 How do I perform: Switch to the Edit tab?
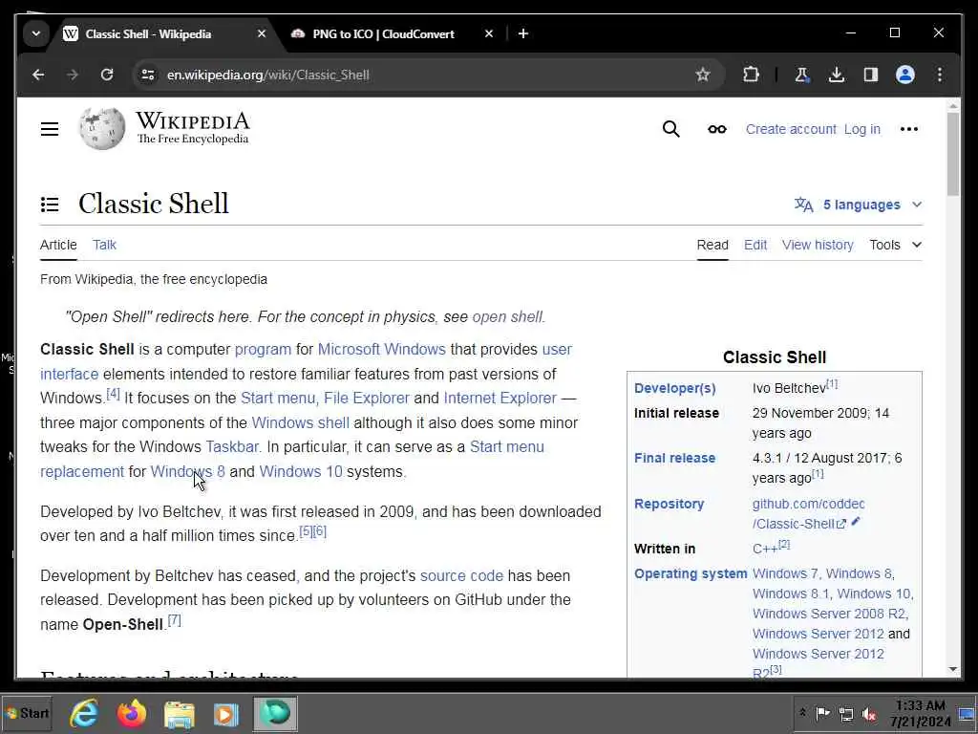(x=755, y=245)
